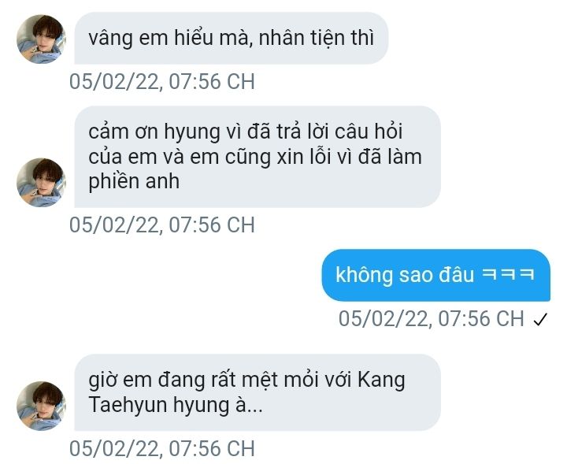
Task: Click 'nhân tiện thì' text in first bubble
Action: [317, 39]
